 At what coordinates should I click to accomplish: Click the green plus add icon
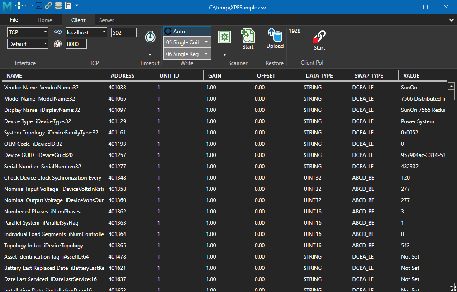click(19, 5)
